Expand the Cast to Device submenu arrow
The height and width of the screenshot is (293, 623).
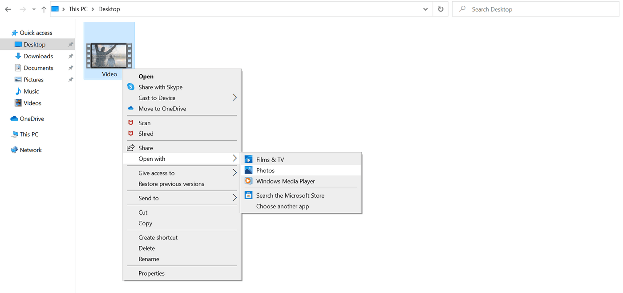[235, 98]
